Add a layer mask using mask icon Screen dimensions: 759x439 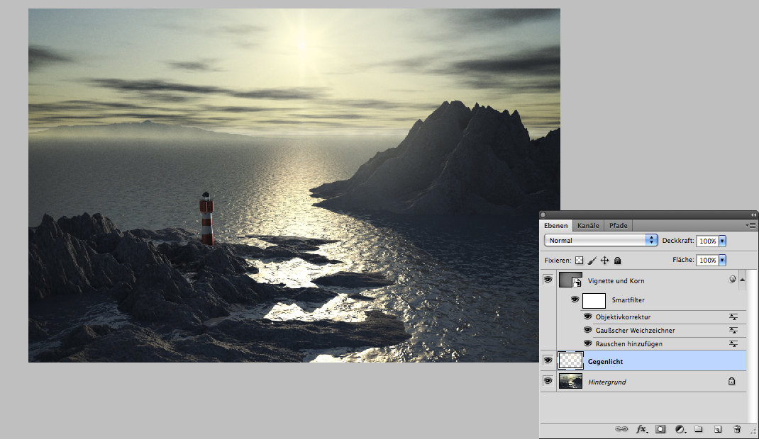click(660, 429)
